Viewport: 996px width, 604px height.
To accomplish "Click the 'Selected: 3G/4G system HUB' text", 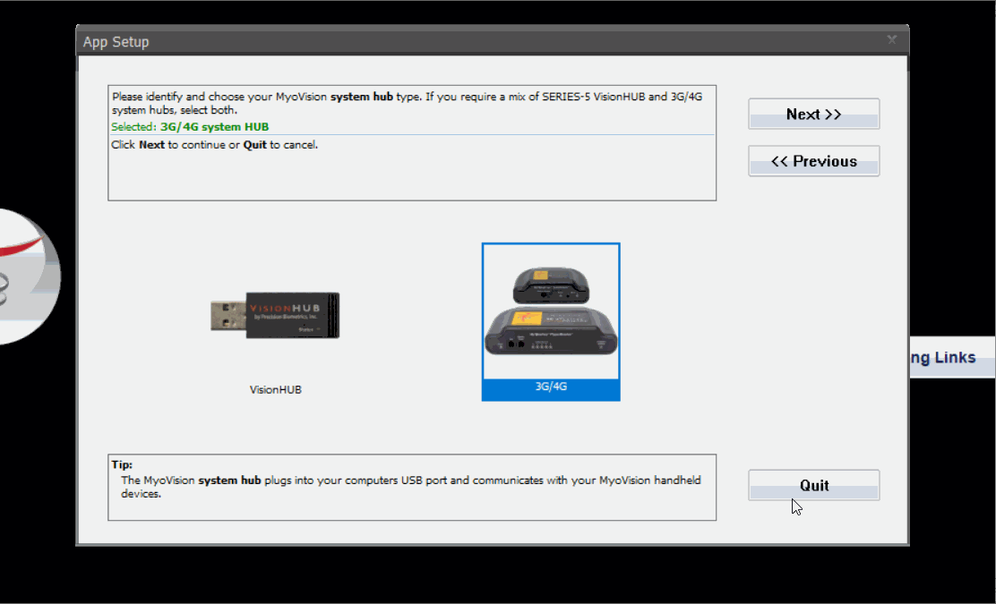I will click(190, 127).
